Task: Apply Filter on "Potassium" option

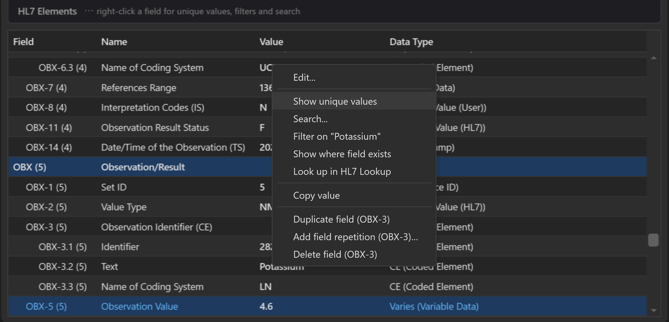Action: pyautogui.click(x=354, y=136)
